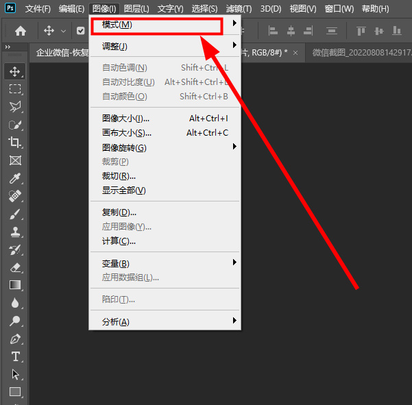Open the 滤镜(T) menu

tap(239, 9)
